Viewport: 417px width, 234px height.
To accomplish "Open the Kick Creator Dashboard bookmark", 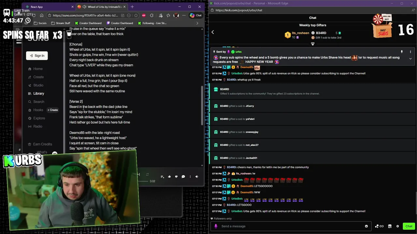I will click(88, 23).
